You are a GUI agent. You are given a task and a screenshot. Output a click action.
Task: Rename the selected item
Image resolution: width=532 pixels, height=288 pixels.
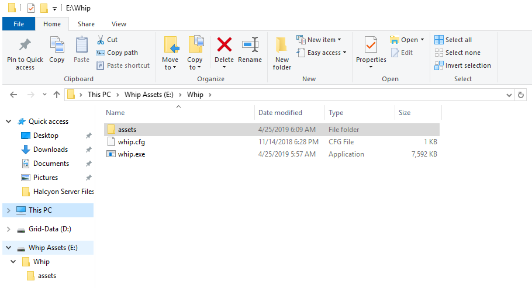250,50
